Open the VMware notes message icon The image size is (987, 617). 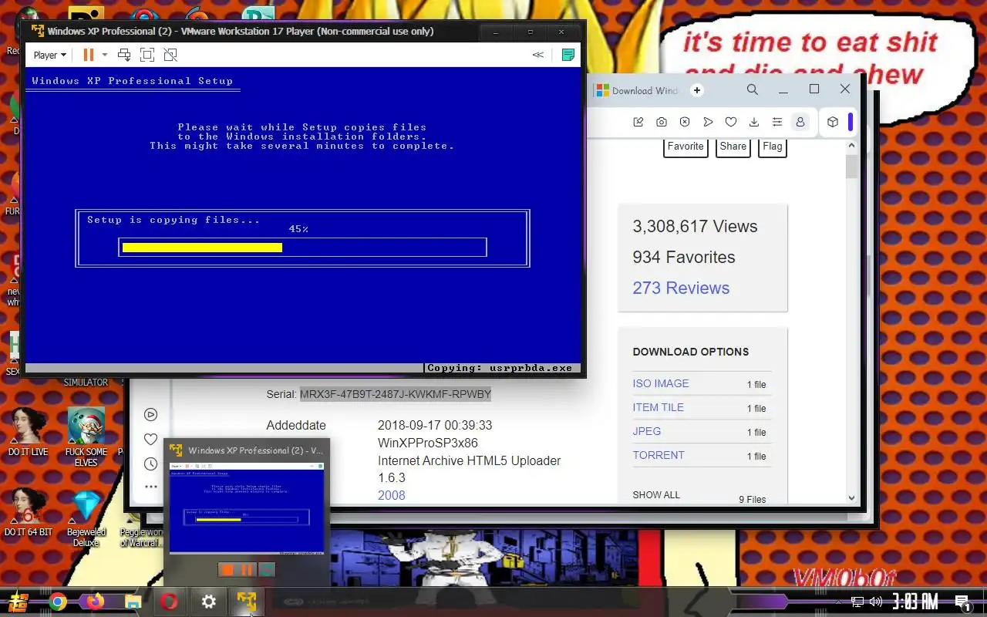pos(568,55)
